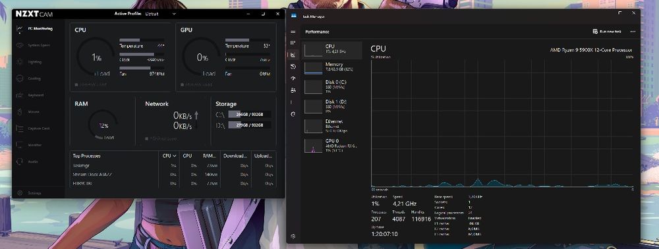Click the three-dot more options in Task Manager
This screenshot has height=249, width=659.
coord(633,32)
